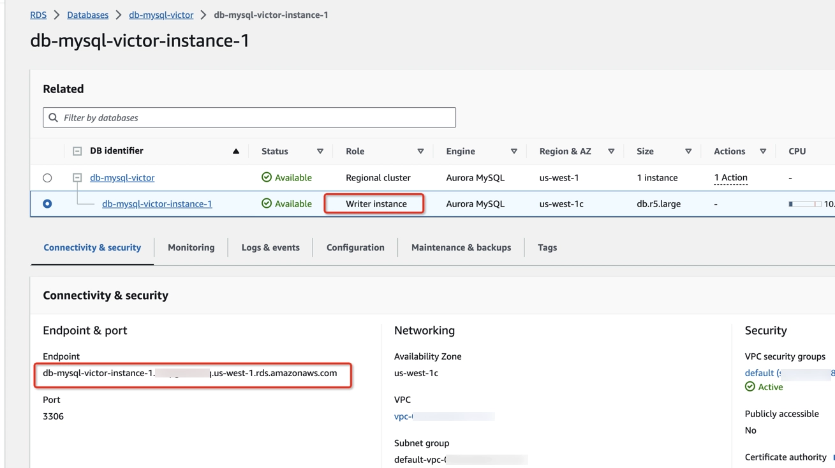Collapse the db-mysql-victor cluster tree node

77,178
